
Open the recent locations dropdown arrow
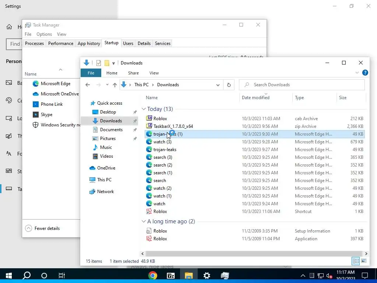pos(107,85)
